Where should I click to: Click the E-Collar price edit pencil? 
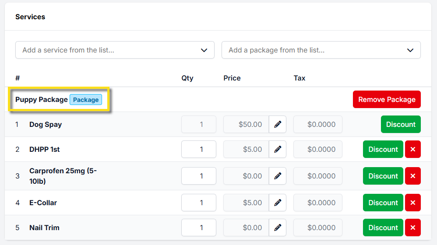pos(278,203)
